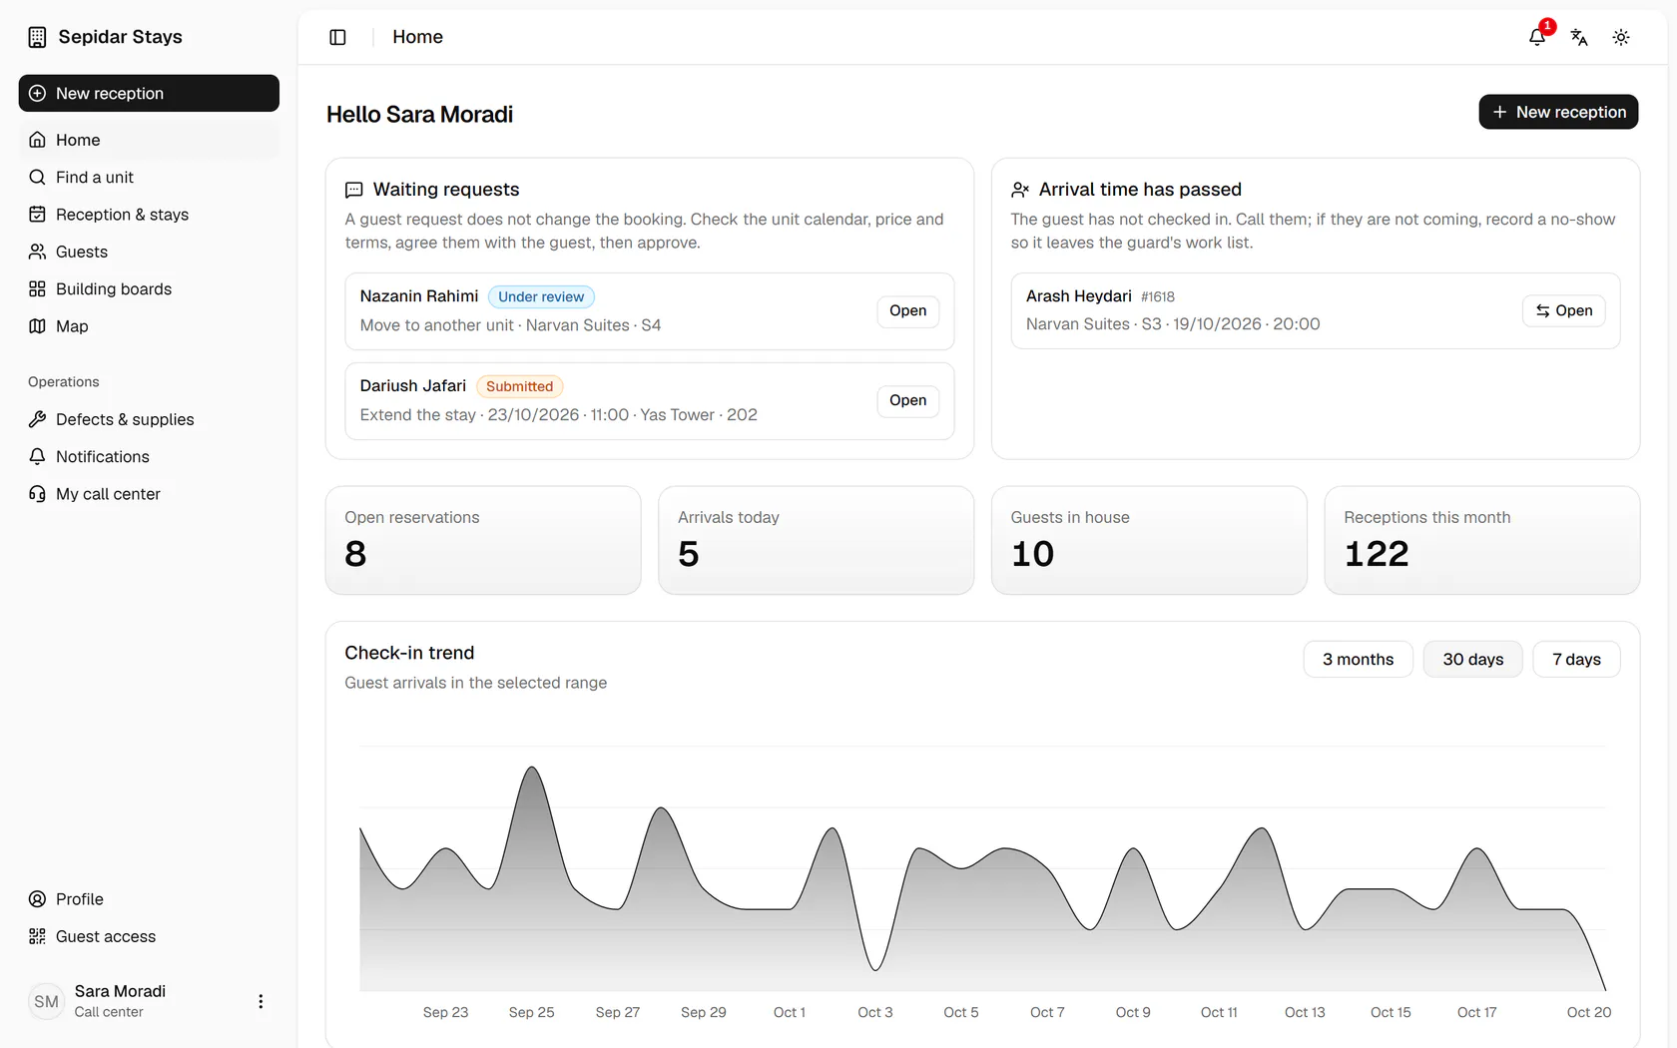Click the Receptions this month card

coord(1482,540)
